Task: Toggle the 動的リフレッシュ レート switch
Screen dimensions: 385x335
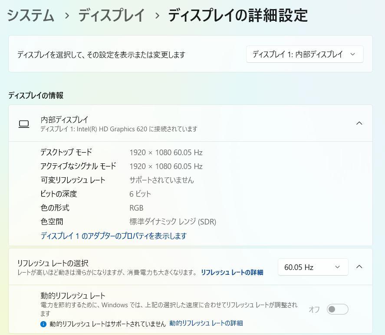Action: (337, 309)
